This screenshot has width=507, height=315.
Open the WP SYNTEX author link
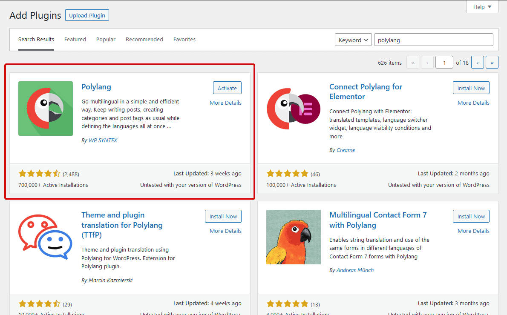click(103, 140)
